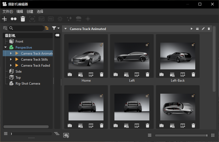This screenshot has height=142, width=219.
Task: Collapse the Camera Track Animated header triangle
Action: [x=65, y=29]
